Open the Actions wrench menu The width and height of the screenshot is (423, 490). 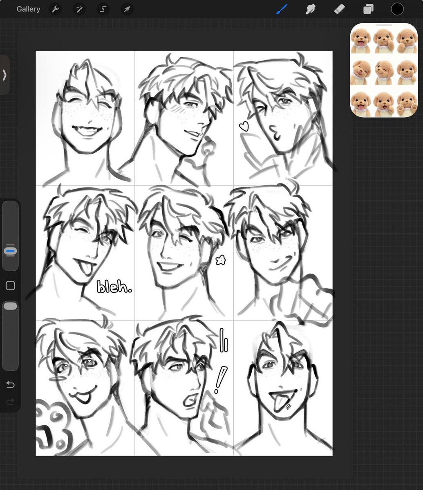[55, 9]
